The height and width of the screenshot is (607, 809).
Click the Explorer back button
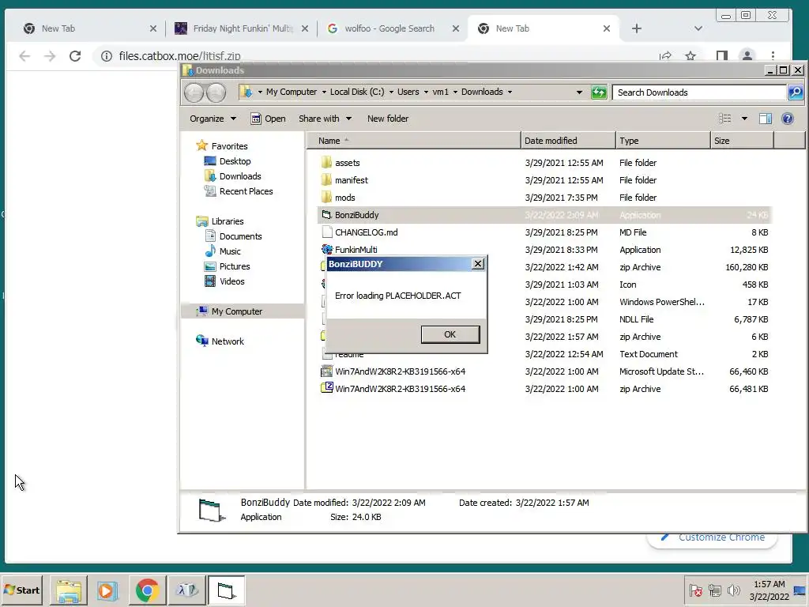point(194,92)
